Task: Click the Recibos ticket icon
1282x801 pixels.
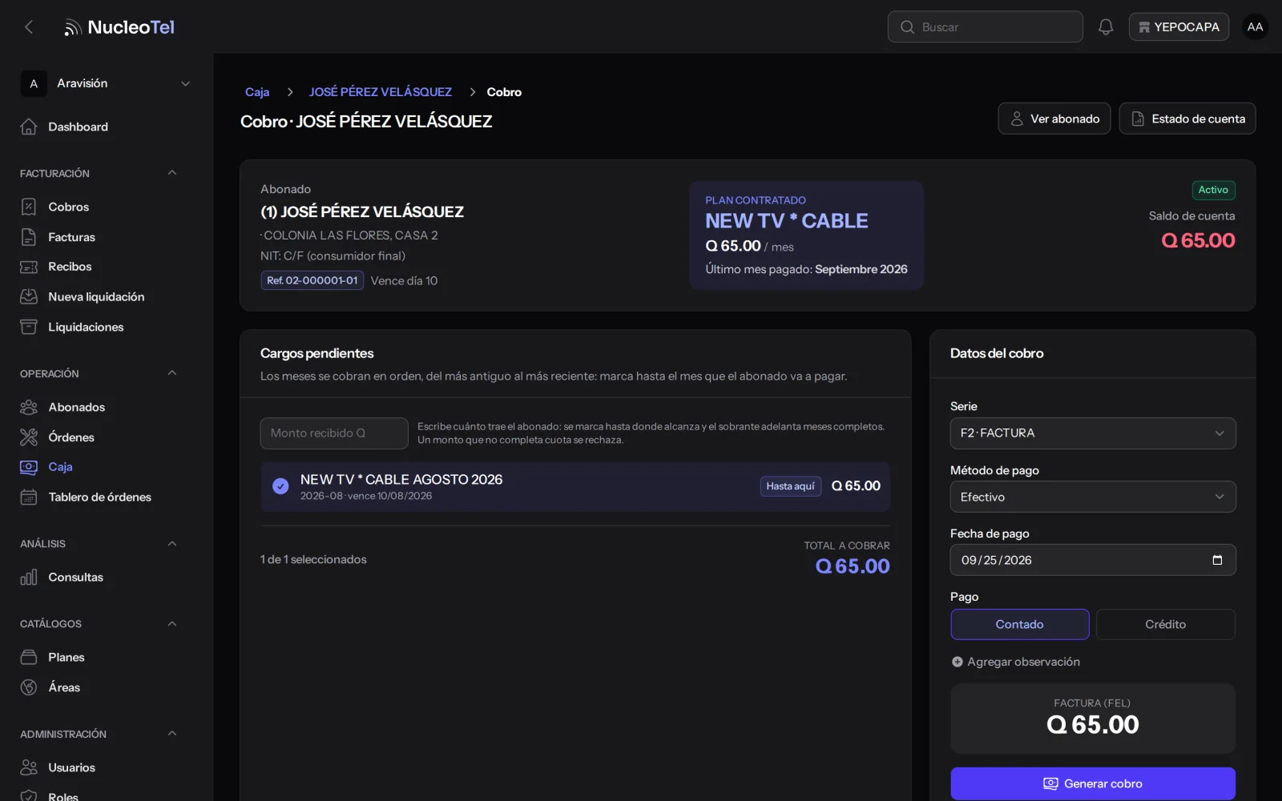Action: [29, 267]
